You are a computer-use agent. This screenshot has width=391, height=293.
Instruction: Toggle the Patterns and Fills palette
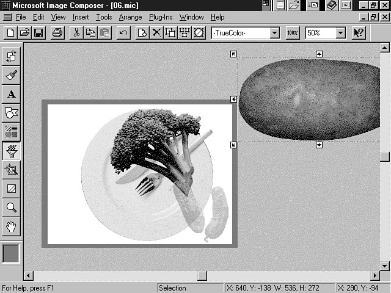pos(12,132)
